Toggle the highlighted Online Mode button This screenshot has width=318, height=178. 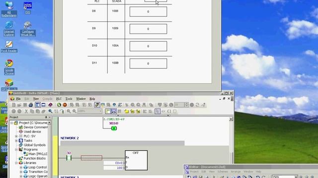pyautogui.click(x=97, y=105)
